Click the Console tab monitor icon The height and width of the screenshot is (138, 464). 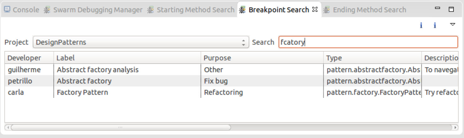pyautogui.click(x=7, y=10)
